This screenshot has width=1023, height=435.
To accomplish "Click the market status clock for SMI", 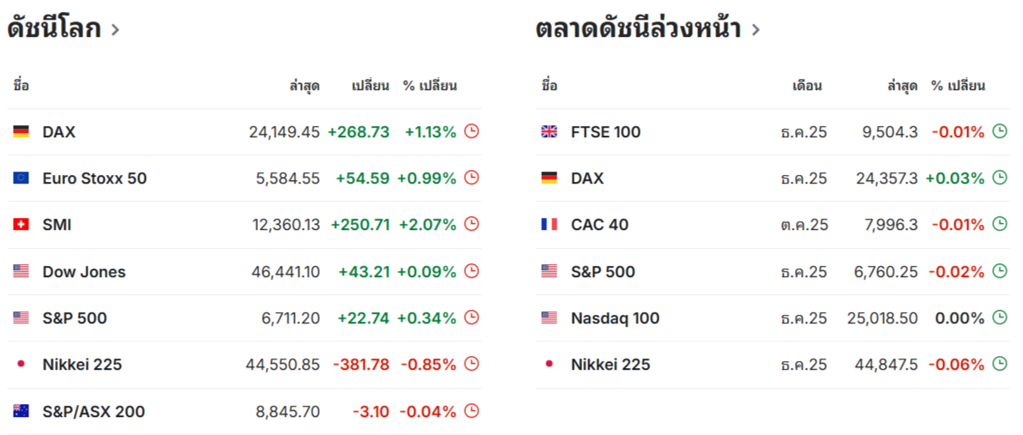I will click(x=472, y=224).
